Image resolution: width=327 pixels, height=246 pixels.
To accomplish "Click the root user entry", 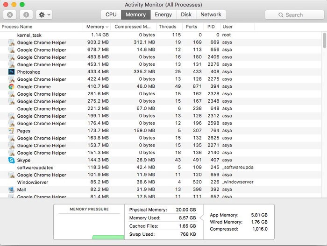I will coord(227,35).
